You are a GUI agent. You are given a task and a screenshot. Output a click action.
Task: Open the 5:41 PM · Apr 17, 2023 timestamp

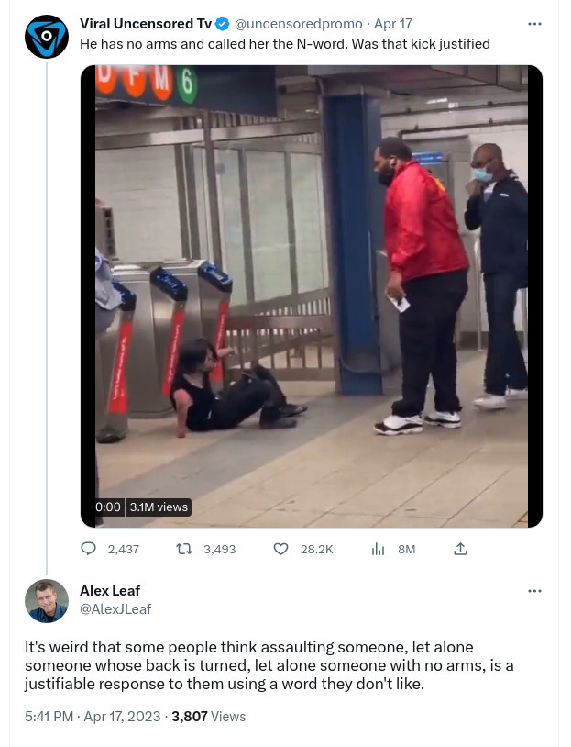tap(93, 716)
